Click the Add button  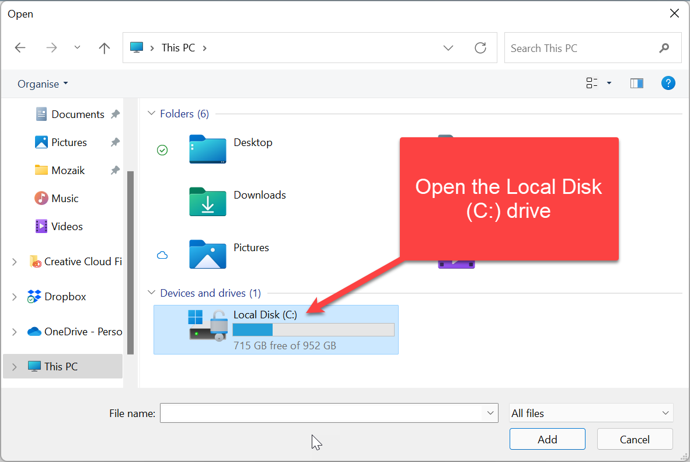coord(547,439)
